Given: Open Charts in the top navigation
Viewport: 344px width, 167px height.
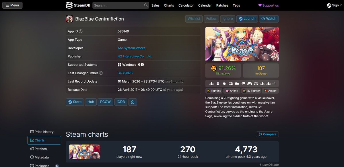Looking at the screenshot, I should click(169, 5).
